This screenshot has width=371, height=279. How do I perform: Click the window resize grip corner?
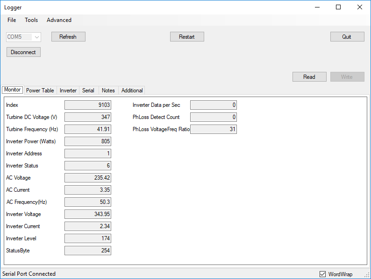367,275
